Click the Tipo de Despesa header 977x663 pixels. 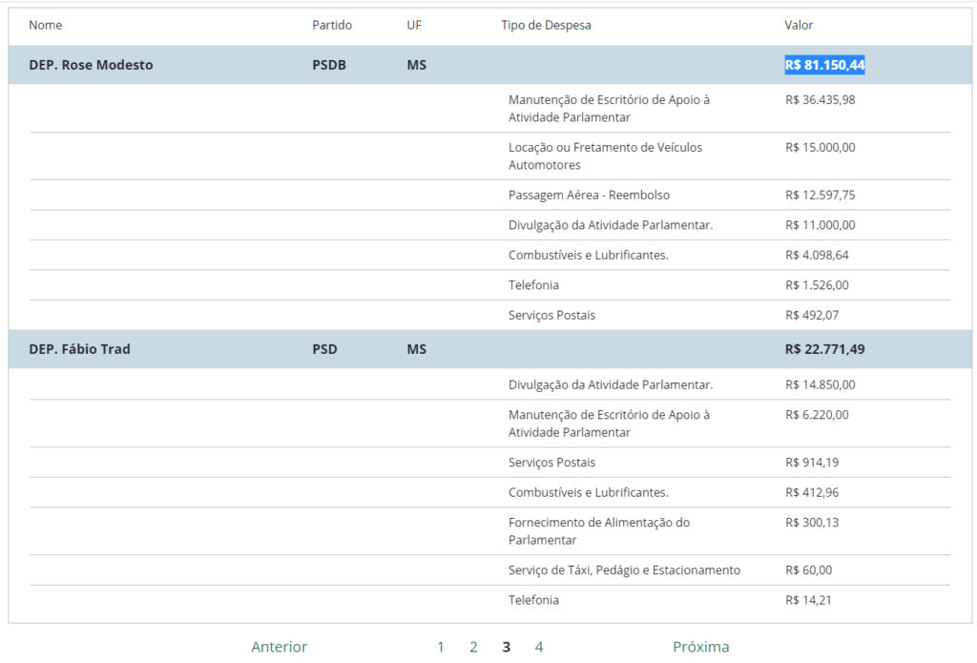pos(546,25)
